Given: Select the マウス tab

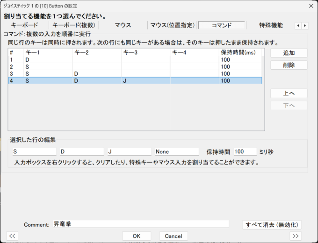Looking at the screenshot, I should click(x=123, y=25).
